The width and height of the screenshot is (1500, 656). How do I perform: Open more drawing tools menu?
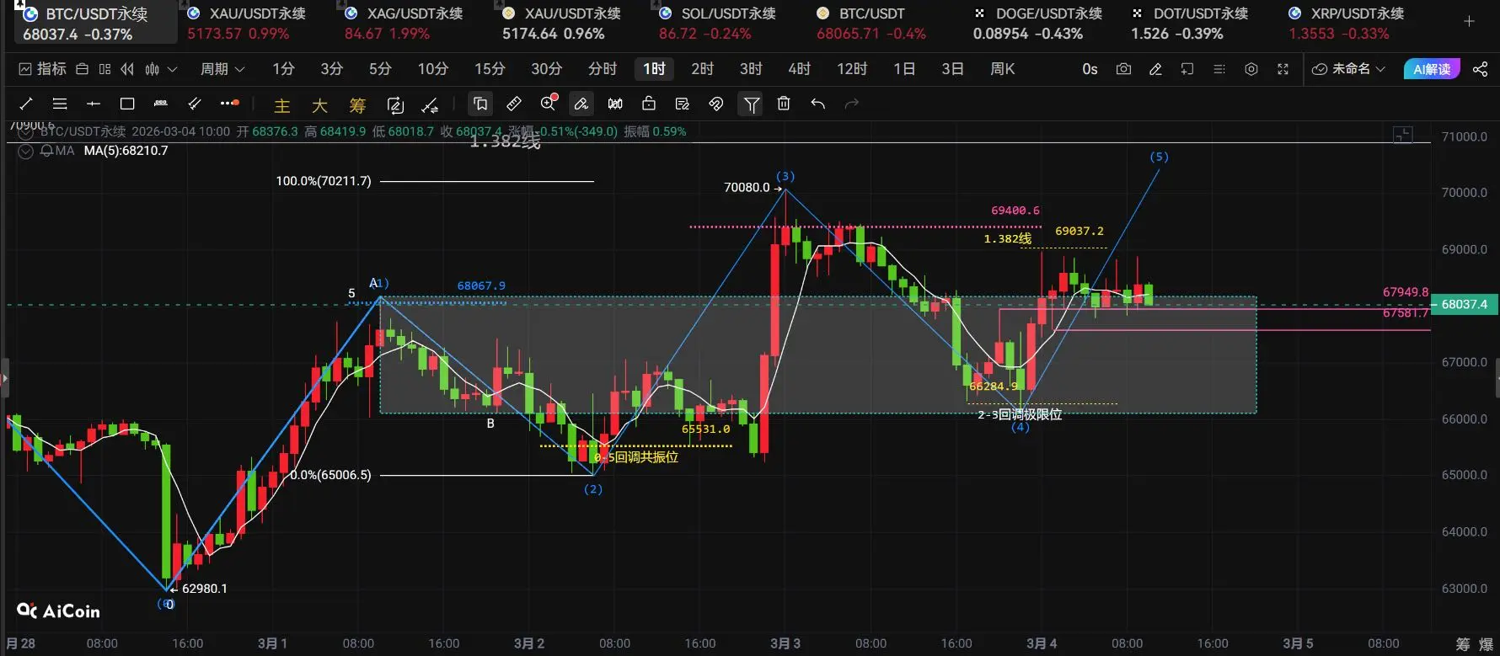coord(229,104)
